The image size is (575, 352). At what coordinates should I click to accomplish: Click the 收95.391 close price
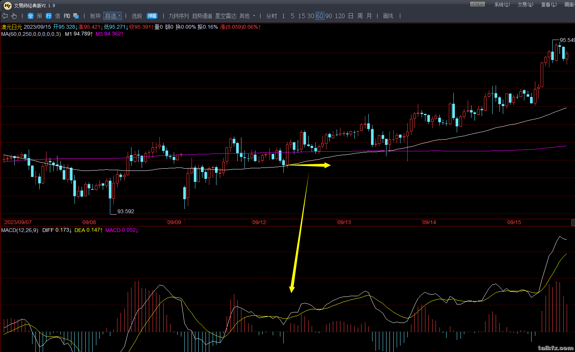(142, 27)
